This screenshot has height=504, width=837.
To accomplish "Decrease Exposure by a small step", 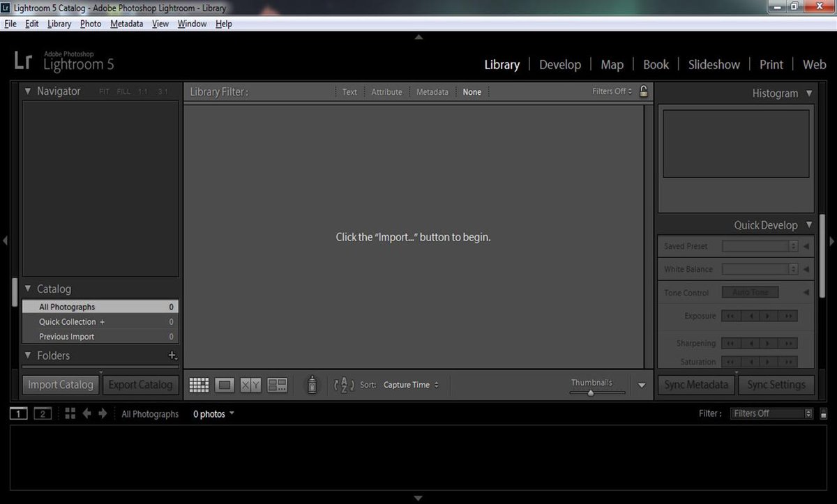I will tap(750, 316).
